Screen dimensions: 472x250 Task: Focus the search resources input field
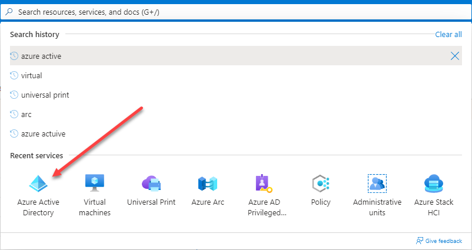(236, 12)
